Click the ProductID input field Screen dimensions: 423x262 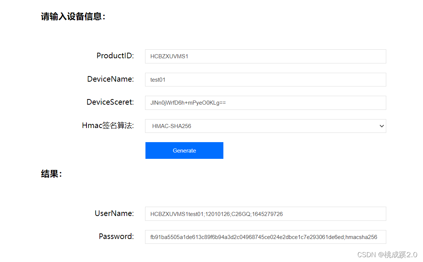point(265,56)
